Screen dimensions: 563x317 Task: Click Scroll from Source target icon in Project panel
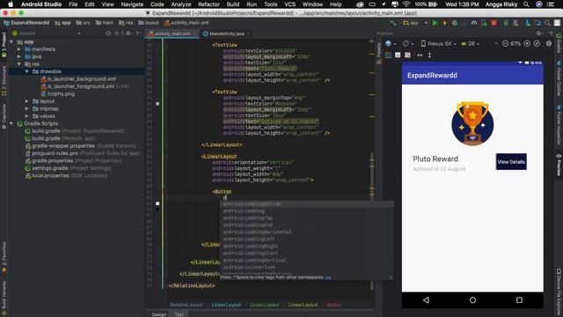(x=108, y=33)
